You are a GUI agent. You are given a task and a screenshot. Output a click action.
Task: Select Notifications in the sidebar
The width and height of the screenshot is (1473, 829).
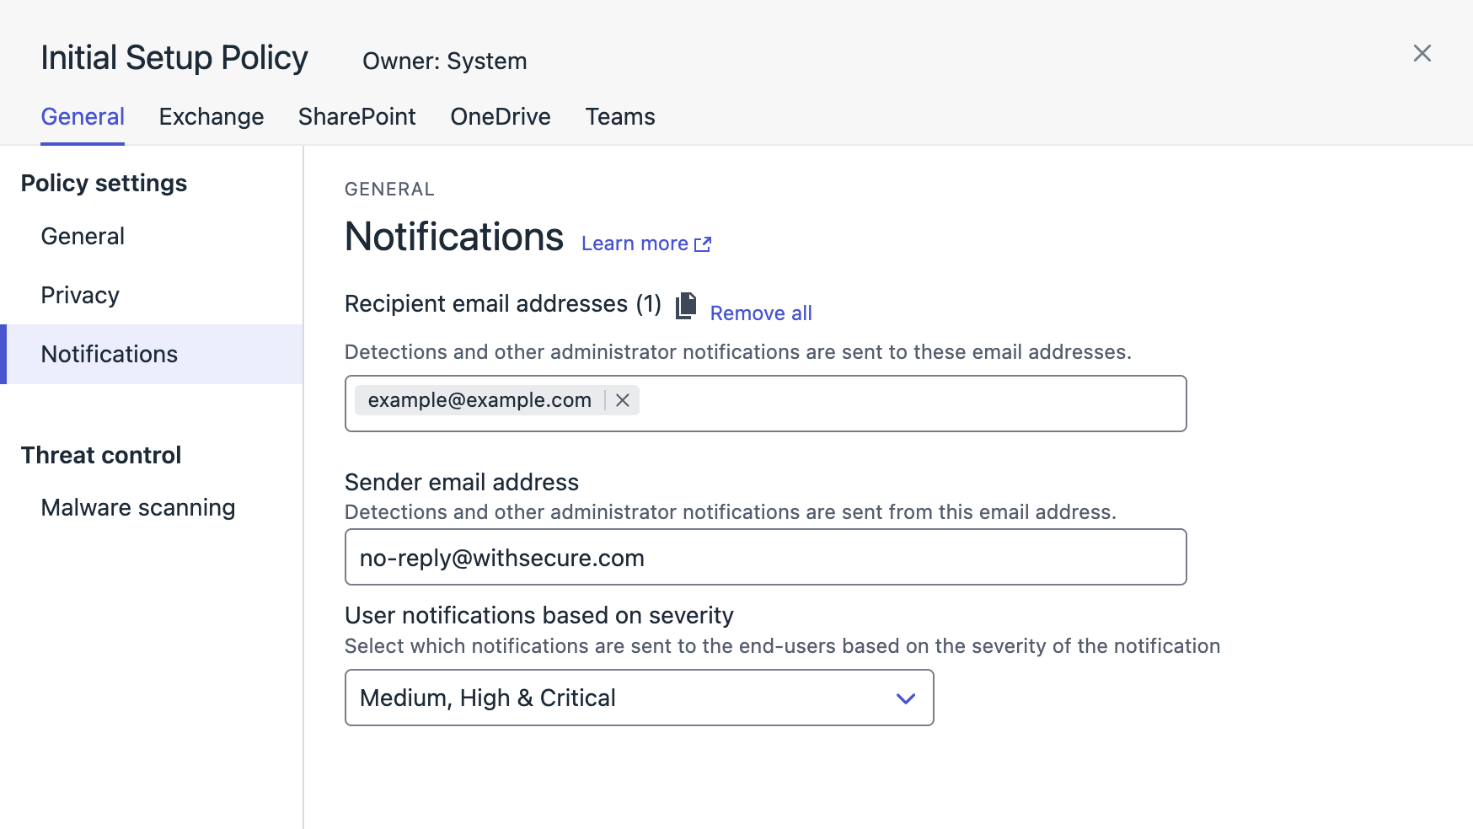point(110,355)
